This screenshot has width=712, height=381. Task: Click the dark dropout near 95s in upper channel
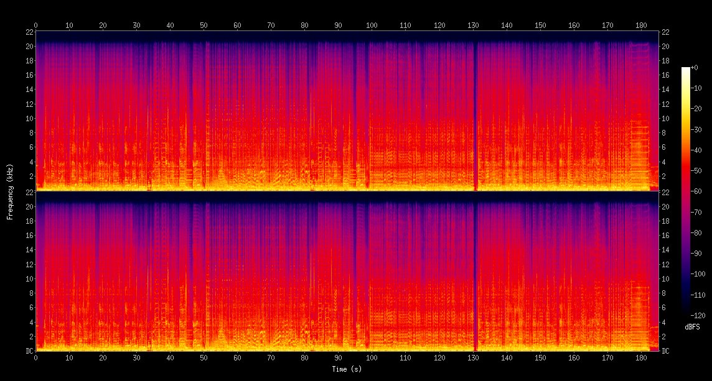(356, 112)
